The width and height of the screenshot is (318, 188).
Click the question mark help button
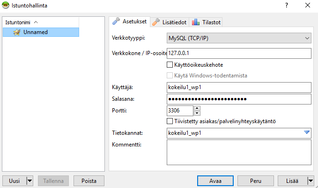(286, 6)
